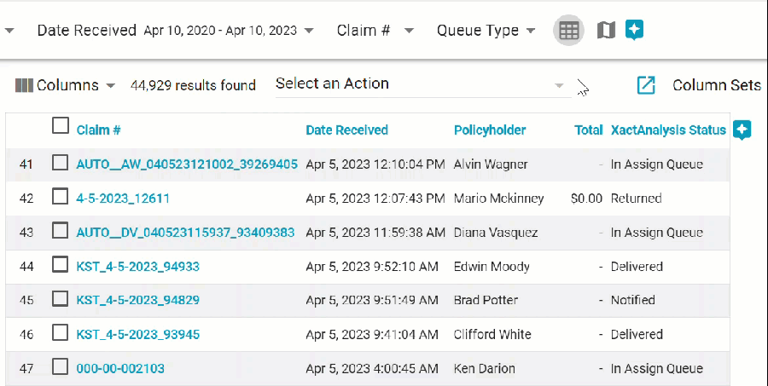Expand the Columns dropdown arrow
Viewport: 768px width, 386px height.
(111, 86)
